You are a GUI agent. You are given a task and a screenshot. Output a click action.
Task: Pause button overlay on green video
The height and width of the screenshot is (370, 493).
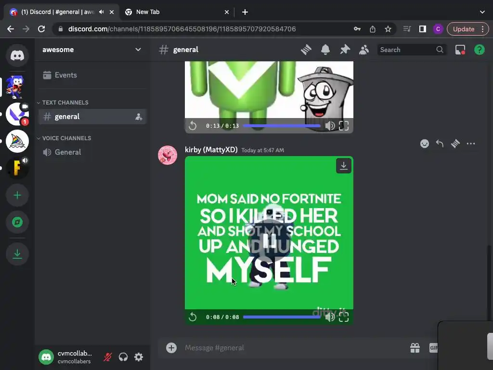click(x=269, y=240)
